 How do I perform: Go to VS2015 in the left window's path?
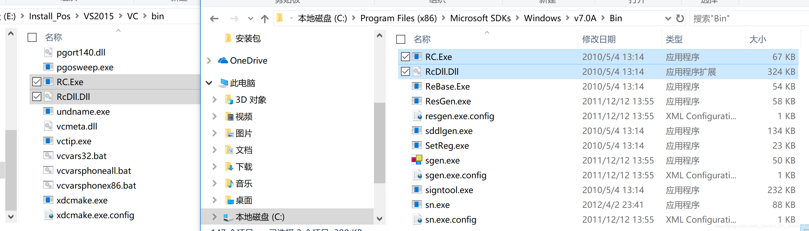[99, 16]
